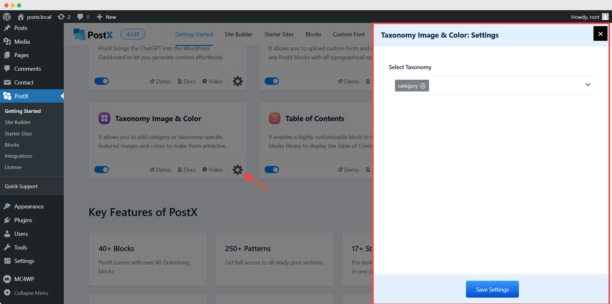Switch to the Site Builder tab
The width and height of the screenshot is (612, 304).
[238, 34]
